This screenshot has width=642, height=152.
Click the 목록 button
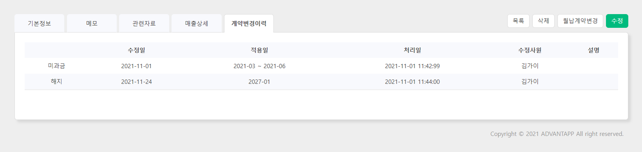pos(518,21)
